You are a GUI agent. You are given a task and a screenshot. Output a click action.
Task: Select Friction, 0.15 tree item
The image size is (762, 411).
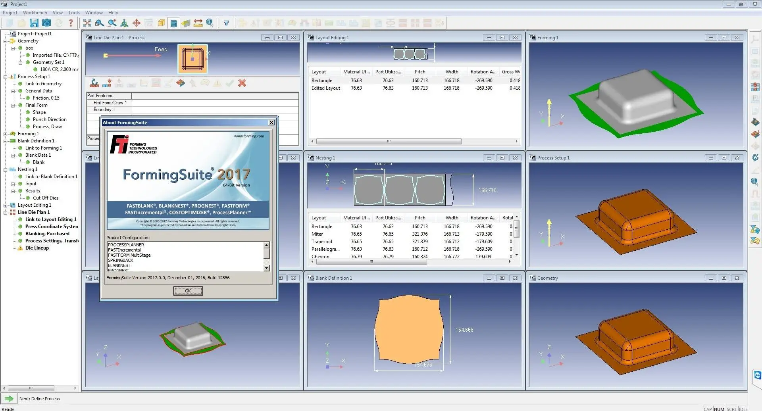46,98
